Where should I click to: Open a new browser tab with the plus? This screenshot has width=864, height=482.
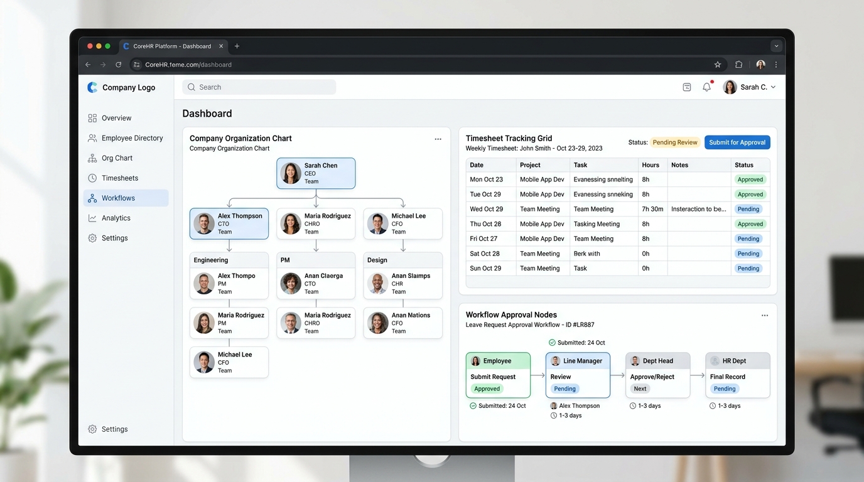click(237, 46)
